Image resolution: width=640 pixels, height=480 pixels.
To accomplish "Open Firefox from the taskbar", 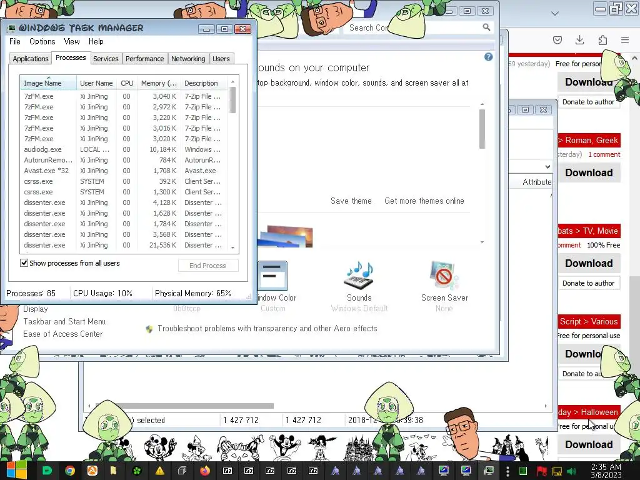I will coord(205,471).
